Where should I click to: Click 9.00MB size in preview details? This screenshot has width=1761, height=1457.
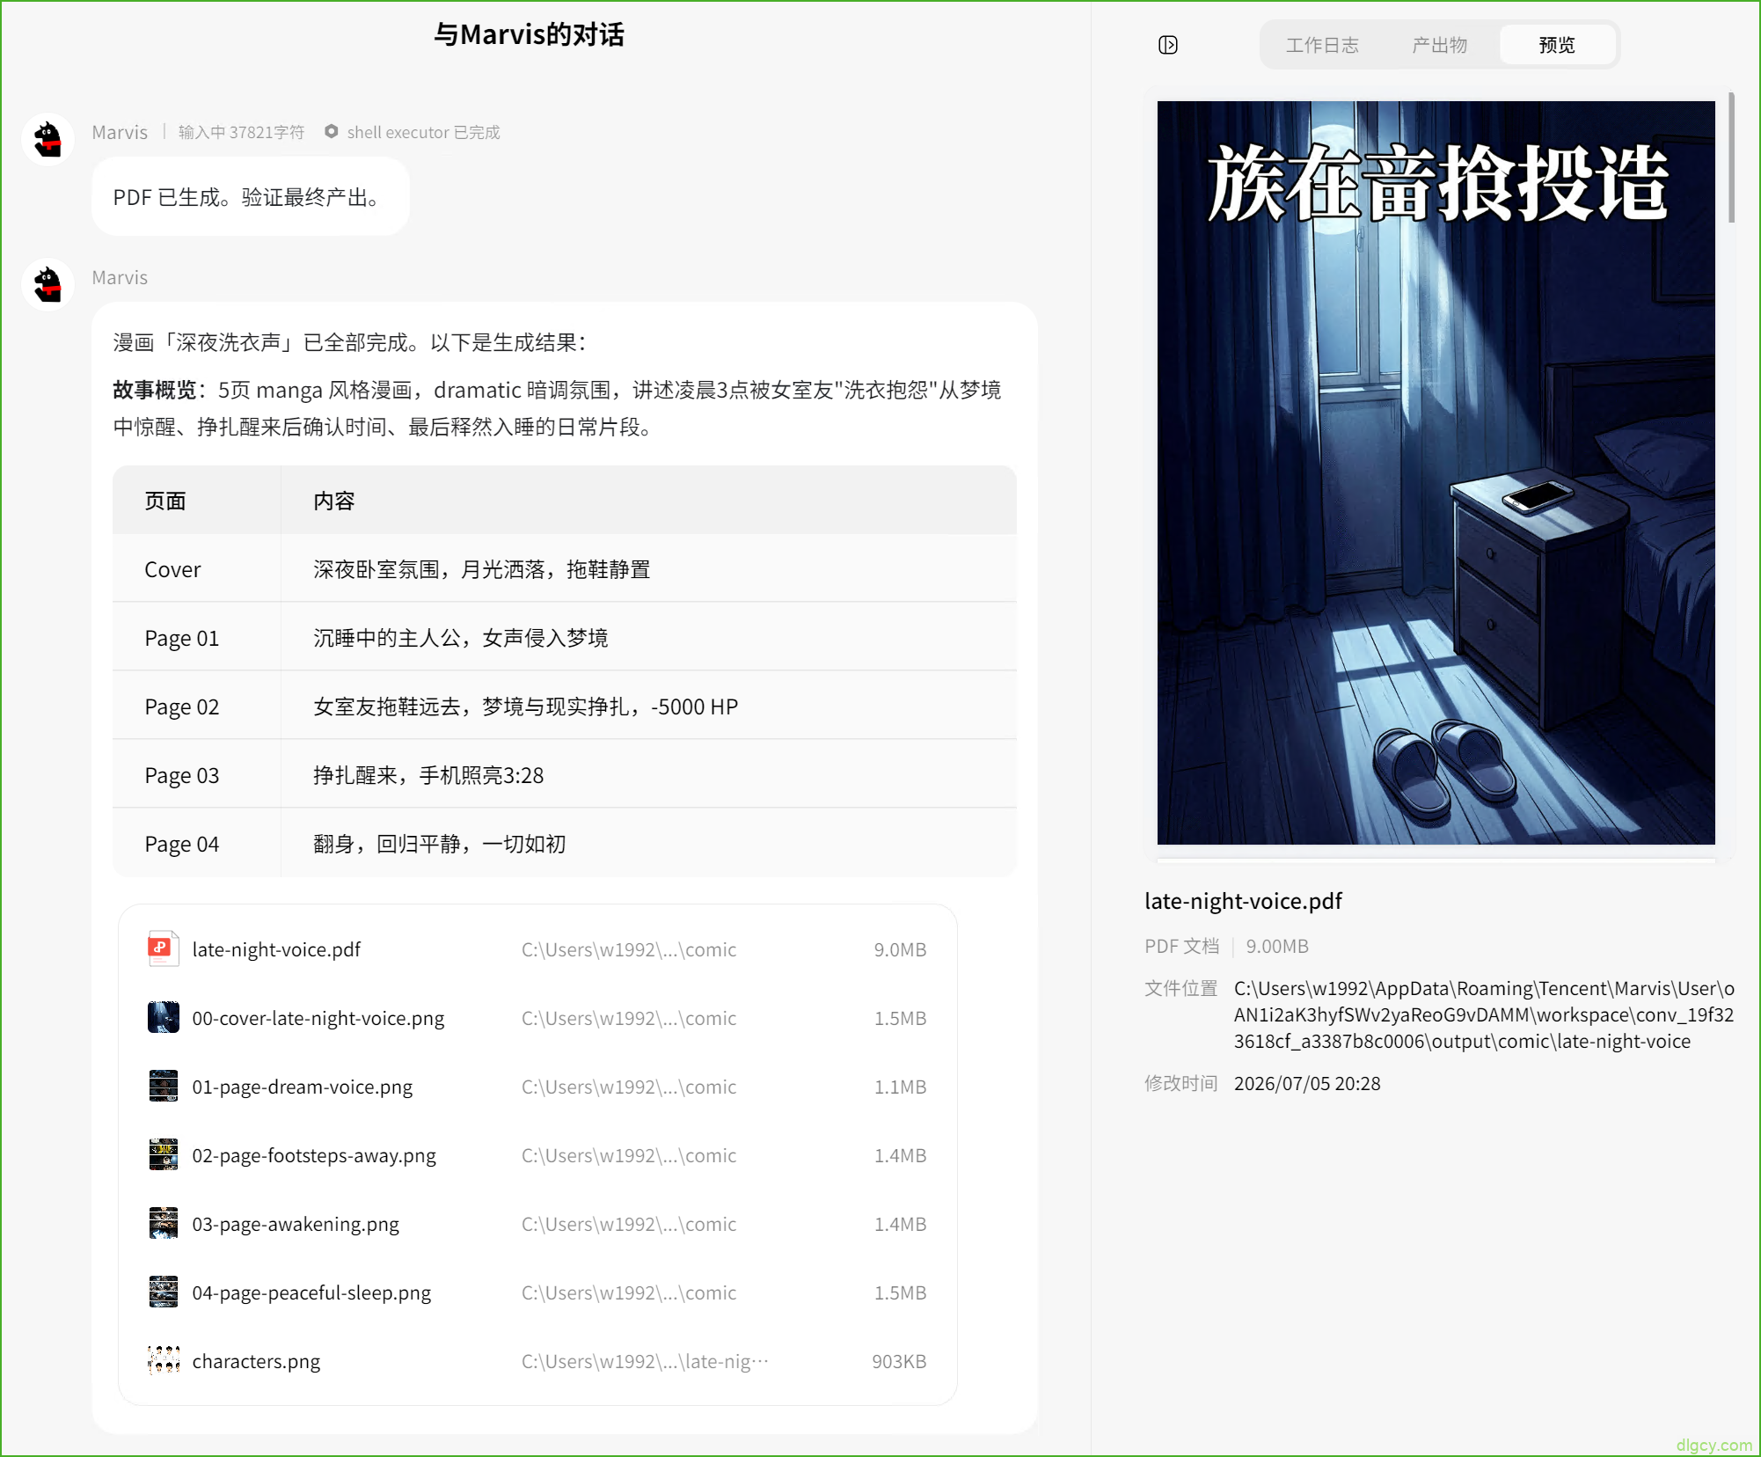[1277, 946]
